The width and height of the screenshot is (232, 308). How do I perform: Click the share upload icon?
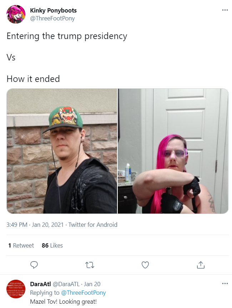click(201, 265)
